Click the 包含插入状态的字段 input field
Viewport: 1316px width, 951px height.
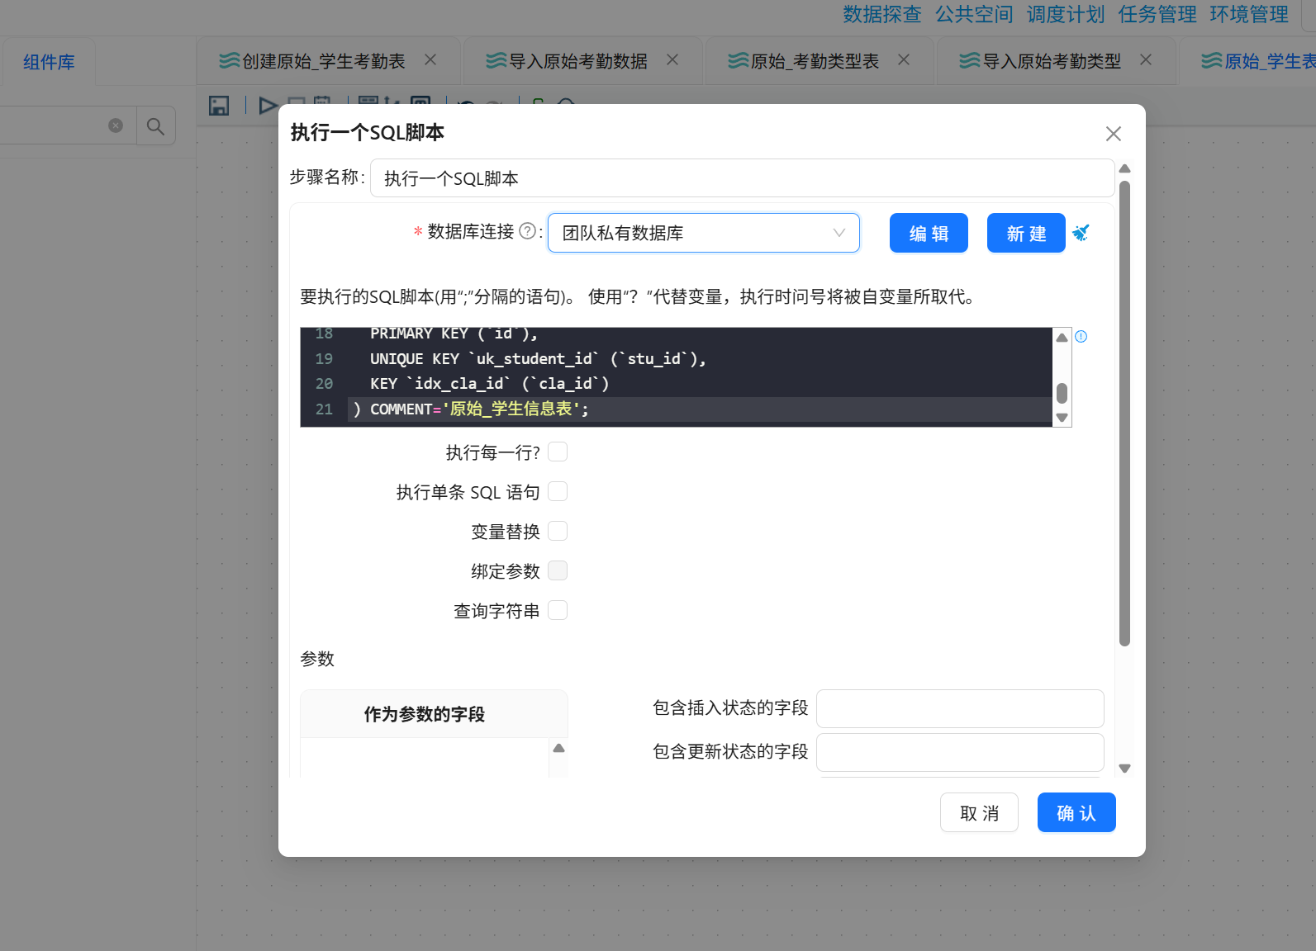(960, 708)
